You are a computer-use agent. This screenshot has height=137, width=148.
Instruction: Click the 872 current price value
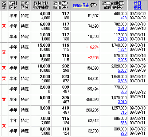tap(66, 81)
